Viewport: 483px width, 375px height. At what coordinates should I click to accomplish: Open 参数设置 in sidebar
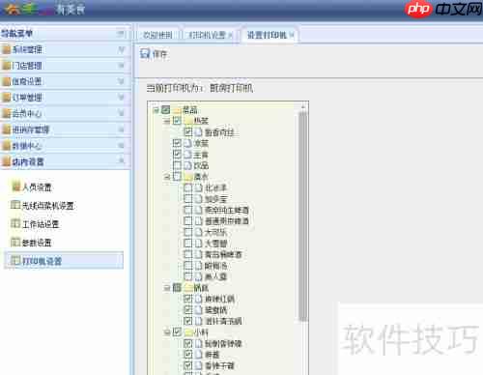(37, 243)
